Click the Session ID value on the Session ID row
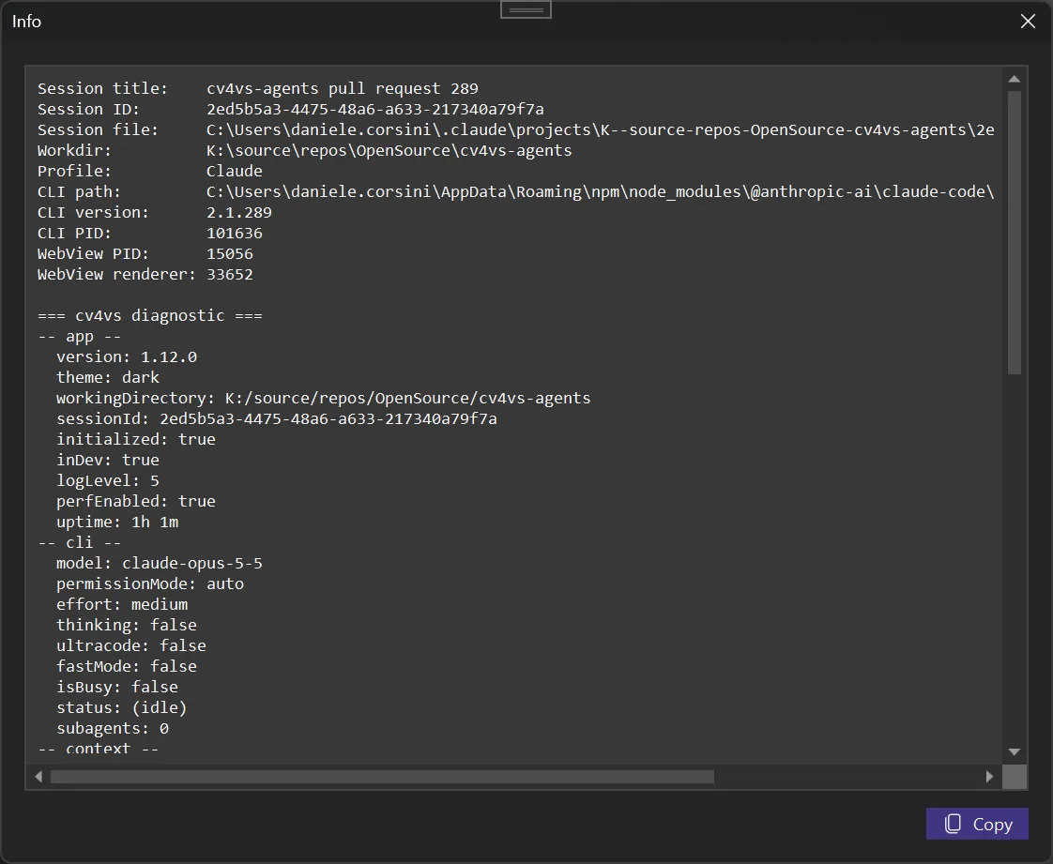This screenshot has height=864, width=1053. [374, 110]
